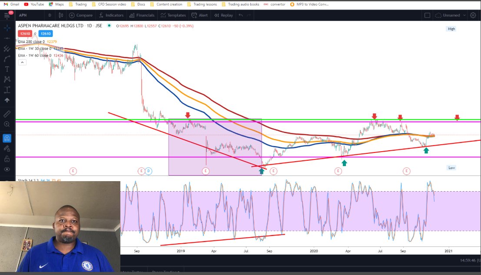The image size is (481, 275).
Task: Start Bar Replay mode
Action: pyautogui.click(x=223, y=15)
